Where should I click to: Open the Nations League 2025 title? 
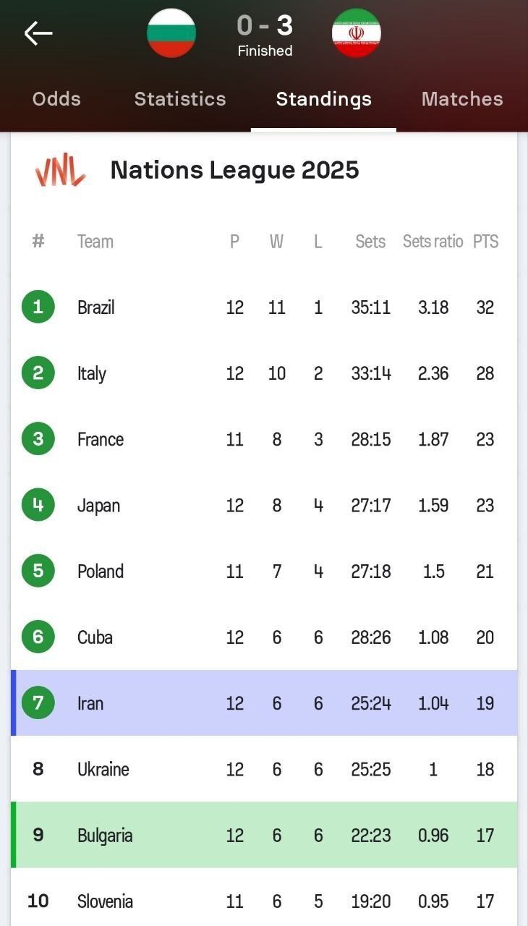[234, 171]
